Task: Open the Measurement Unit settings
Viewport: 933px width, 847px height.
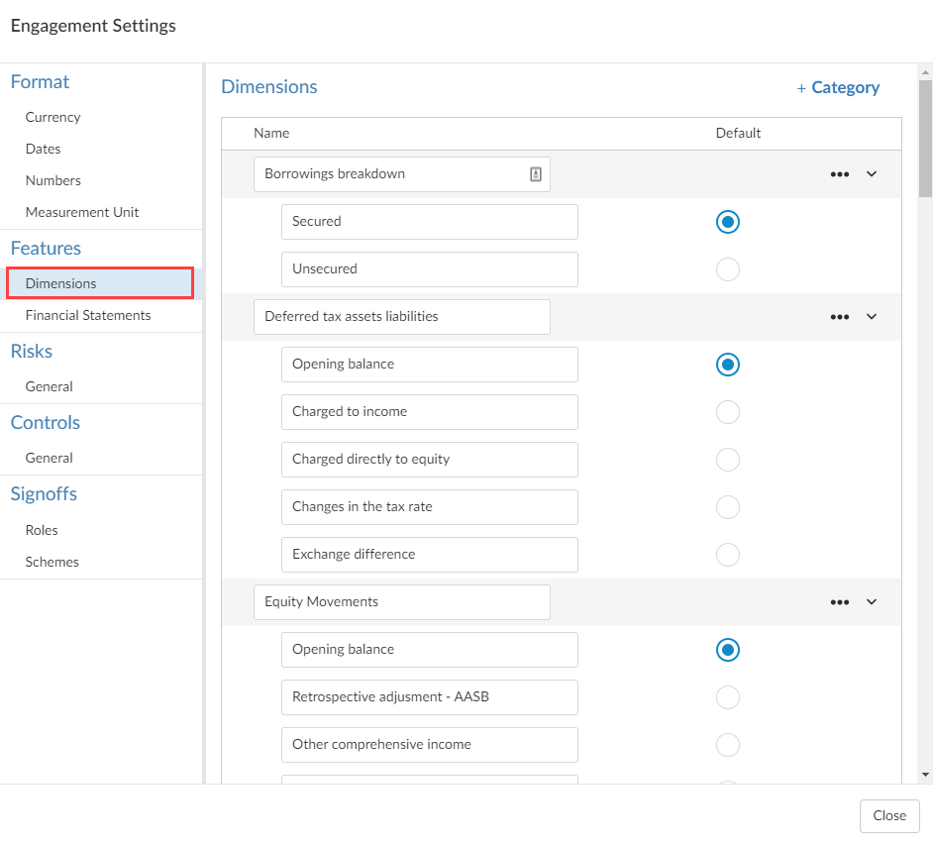Action: [x=82, y=212]
